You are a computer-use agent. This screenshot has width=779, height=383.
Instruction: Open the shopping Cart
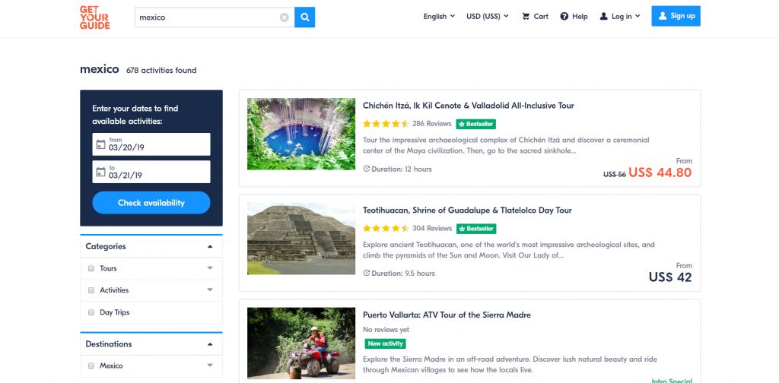pos(535,16)
